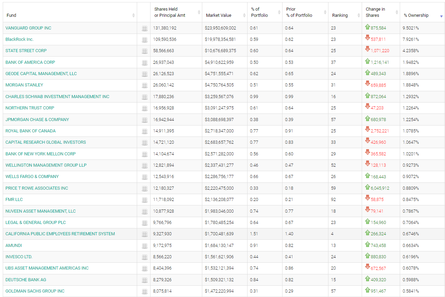The width and height of the screenshot is (445, 297).
Task: Click grid icon in WELLS FARGO & COMPANY row
Action: click(144, 177)
